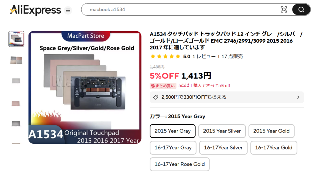
Task: Select the 16-17Year Gold option
Action: coord(273,148)
